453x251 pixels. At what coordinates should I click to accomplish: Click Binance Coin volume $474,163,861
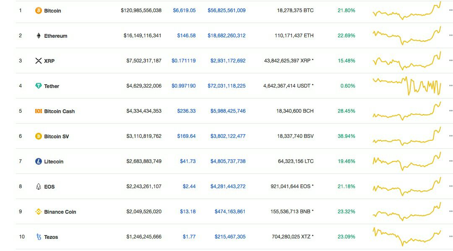pyautogui.click(x=230, y=212)
